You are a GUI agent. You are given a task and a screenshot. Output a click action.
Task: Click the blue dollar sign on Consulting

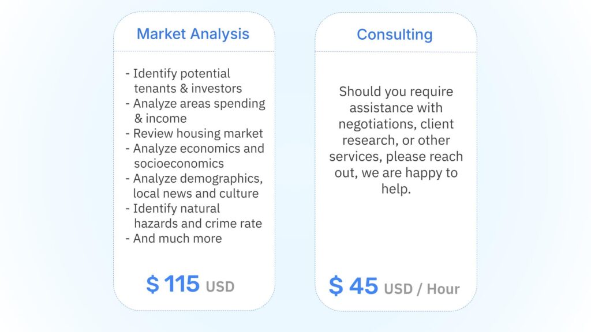pyautogui.click(x=336, y=286)
